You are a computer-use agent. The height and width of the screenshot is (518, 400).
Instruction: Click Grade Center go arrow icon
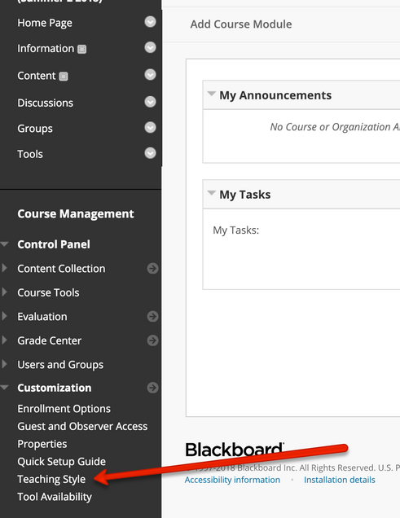click(x=152, y=340)
